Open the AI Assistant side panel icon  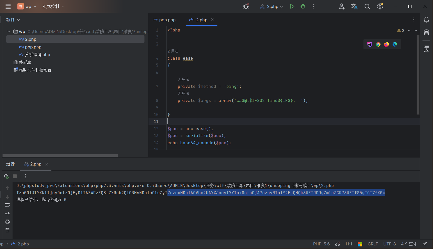click(x=426, y=49)
